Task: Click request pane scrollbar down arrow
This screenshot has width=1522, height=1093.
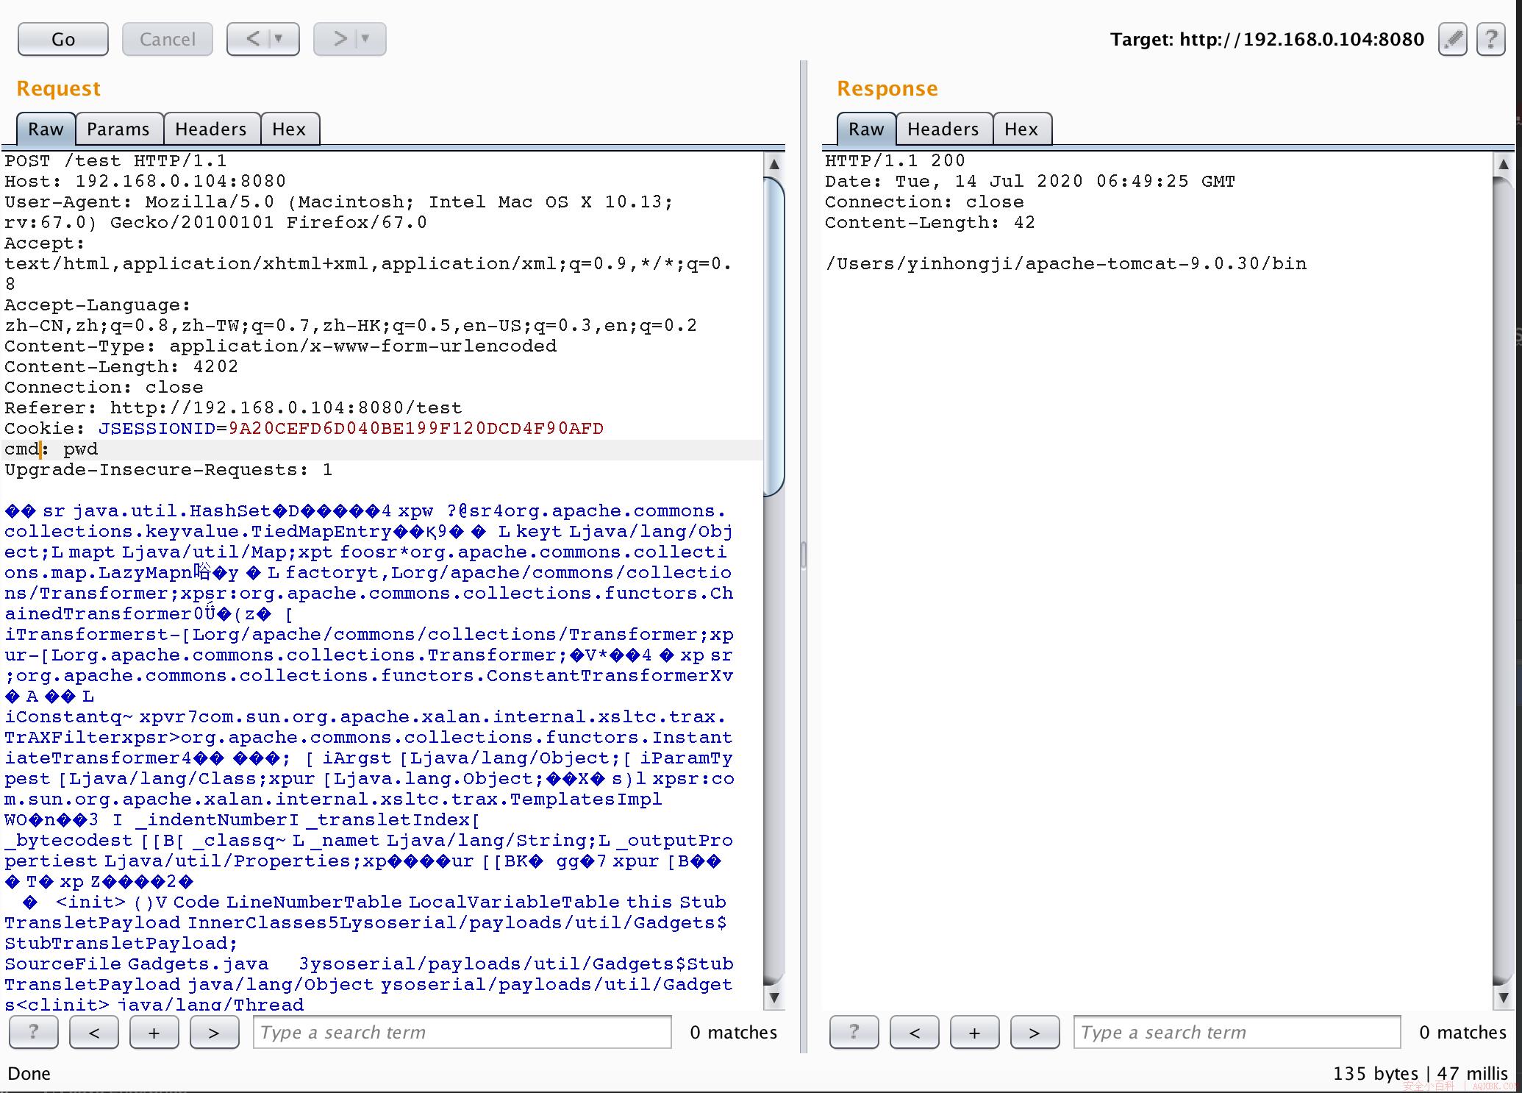Action: (774, 997)
